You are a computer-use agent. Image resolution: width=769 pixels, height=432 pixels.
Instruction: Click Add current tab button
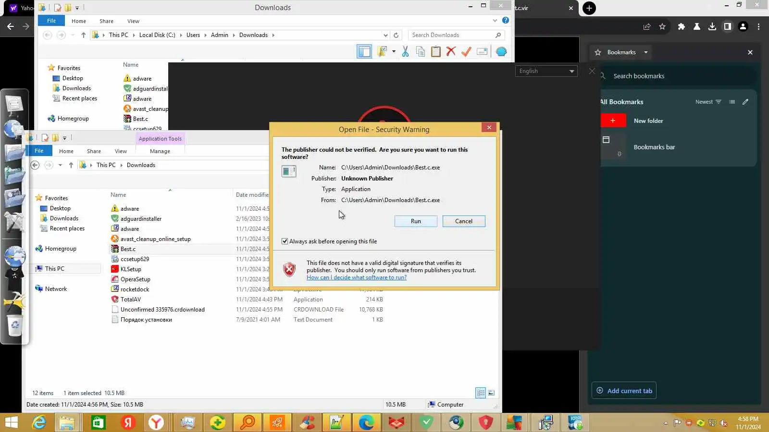point(624,391)
